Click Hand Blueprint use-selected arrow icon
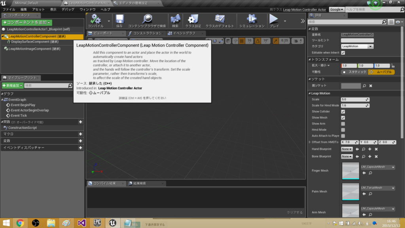The height and width of the screenshot is (228, 405). 357,149
